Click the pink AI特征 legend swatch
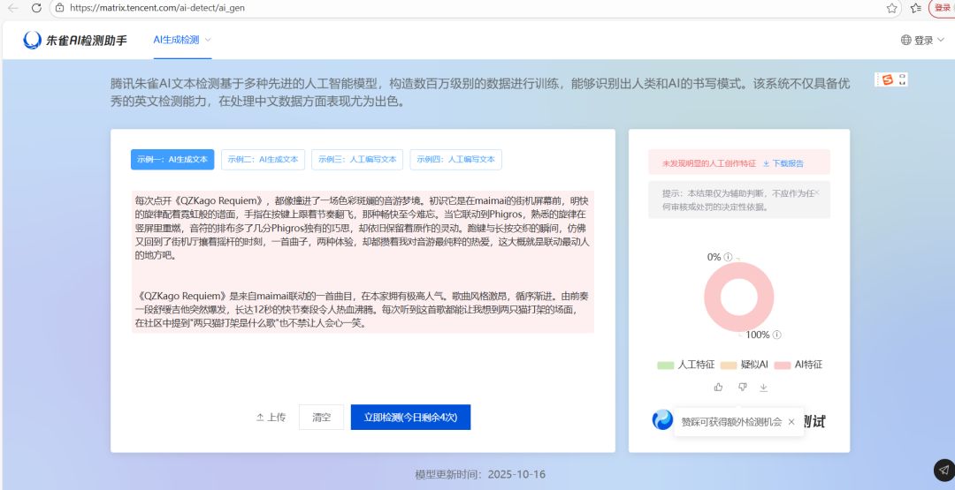 (783, 366)
